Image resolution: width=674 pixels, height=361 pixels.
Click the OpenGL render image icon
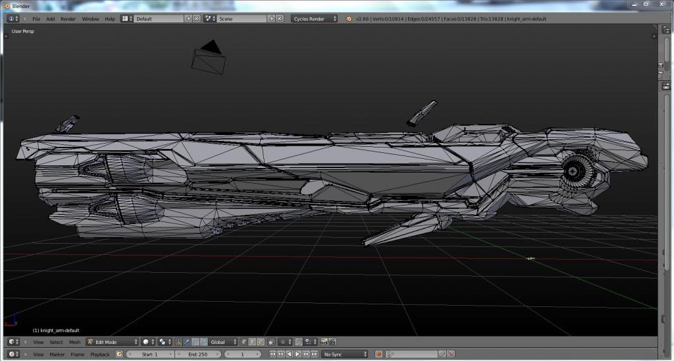(324, 342)
